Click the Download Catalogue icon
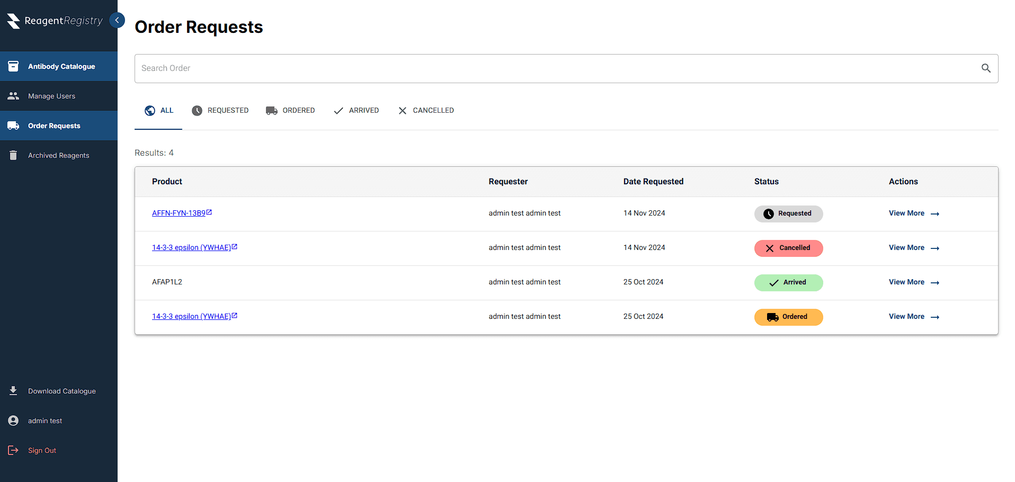 (x=13, y=391)
